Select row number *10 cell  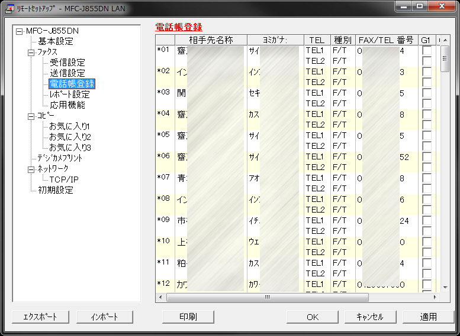tap(165, 247)
